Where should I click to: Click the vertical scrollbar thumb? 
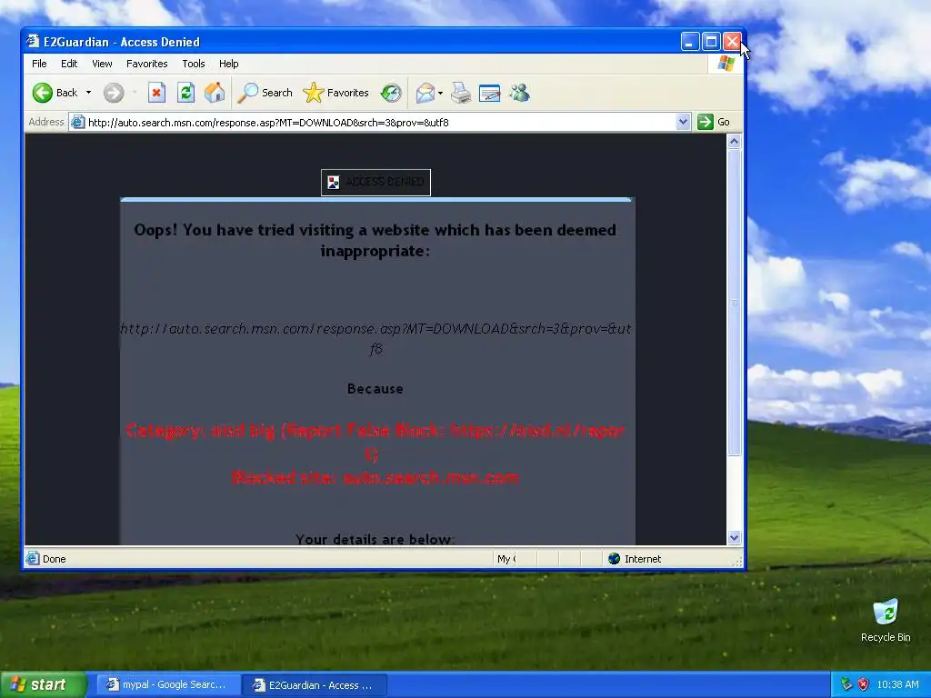pos(734,302)
